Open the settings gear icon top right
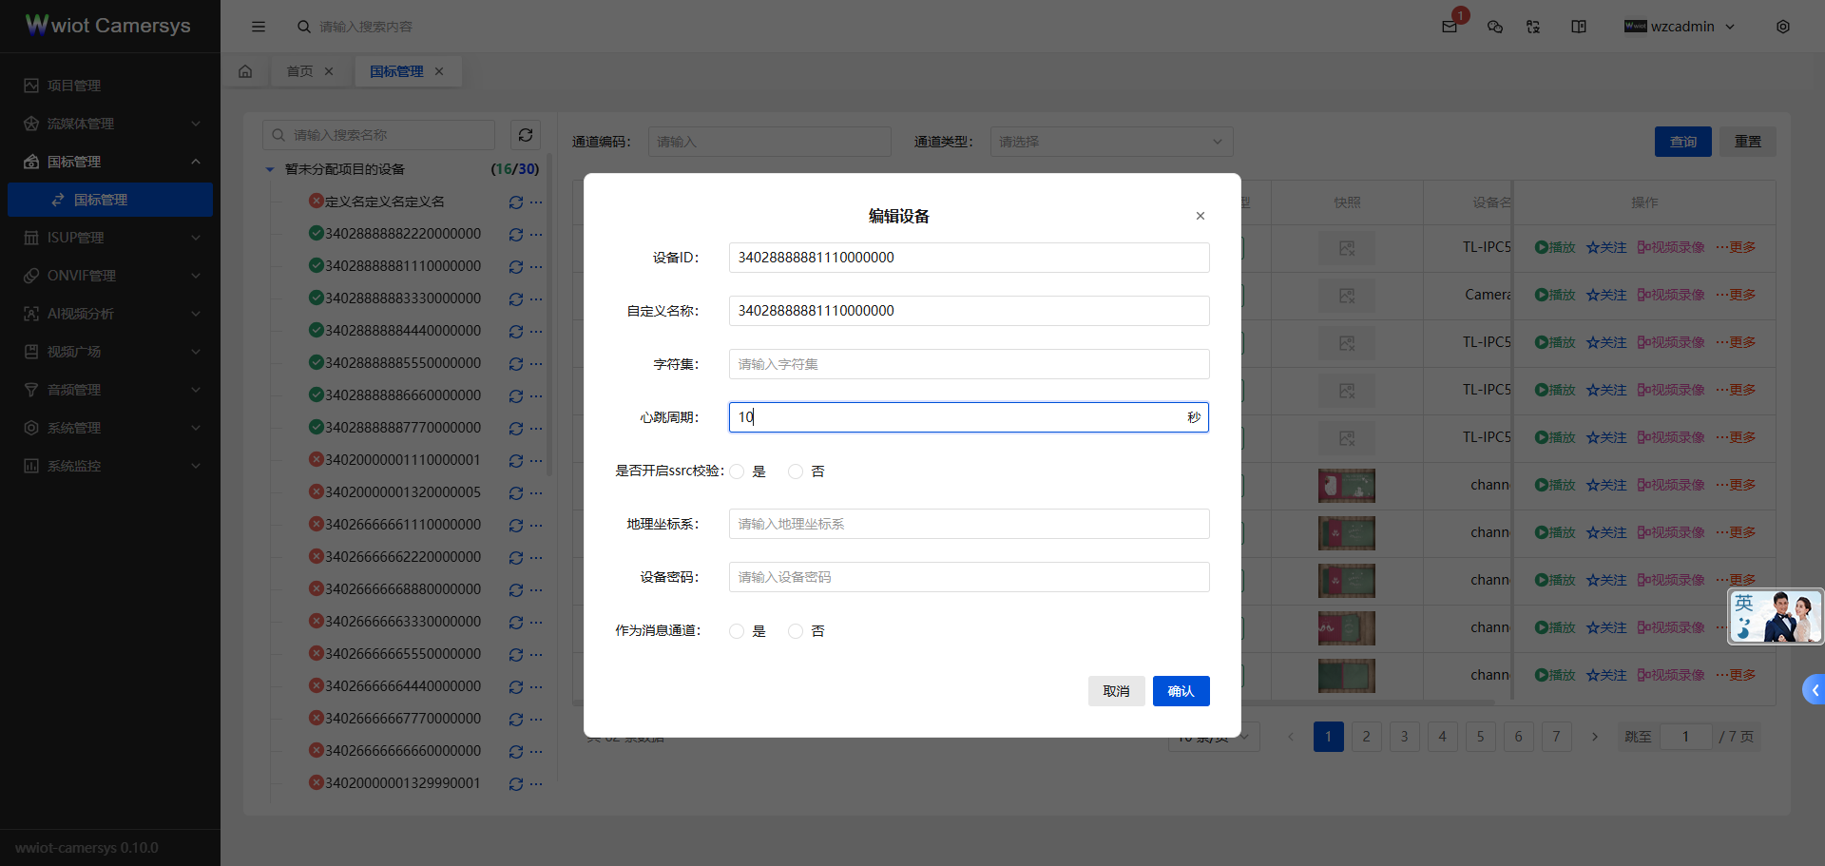 [x=1783, y=27]
